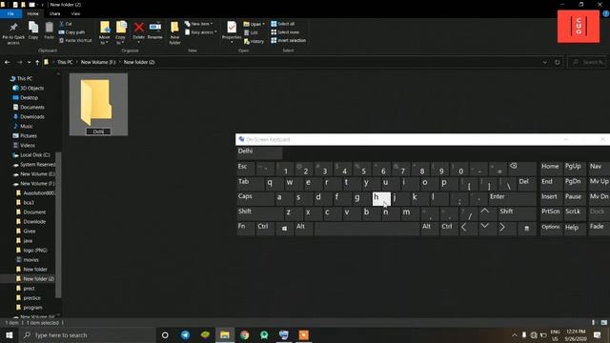Viewport: 610px width, 343px height.
Task: Open the New item dropdown
Action: tap(199, 24)
